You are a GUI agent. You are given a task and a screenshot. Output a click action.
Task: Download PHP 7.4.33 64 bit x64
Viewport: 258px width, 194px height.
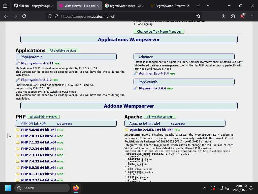pyautogui.click(x=39, y=161)
